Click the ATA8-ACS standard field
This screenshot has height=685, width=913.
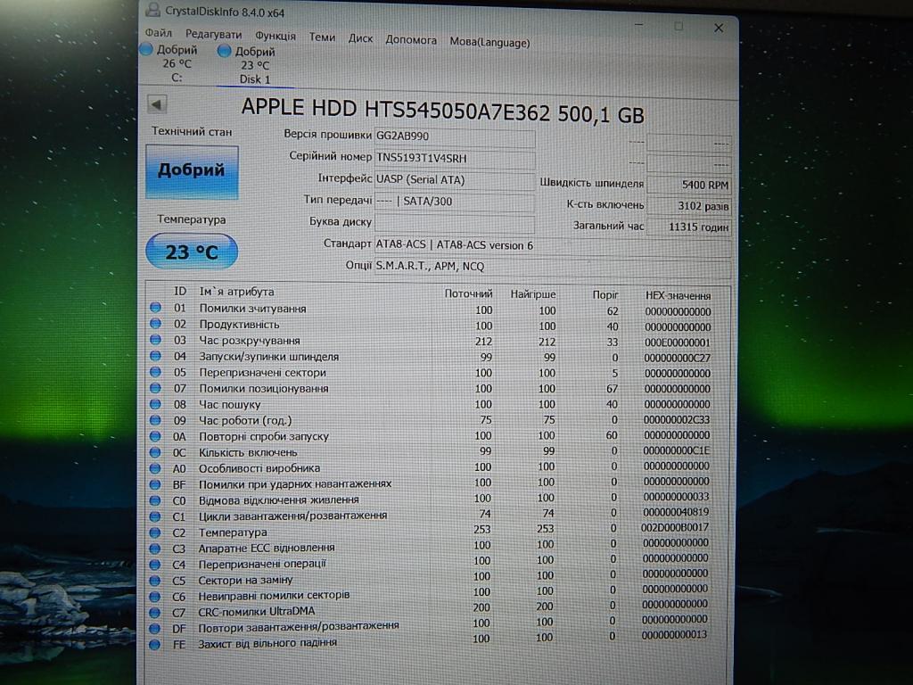[552, 246]
